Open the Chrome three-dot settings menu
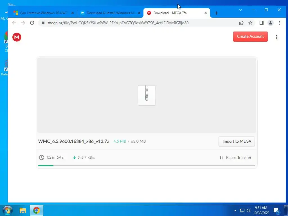 280,23
